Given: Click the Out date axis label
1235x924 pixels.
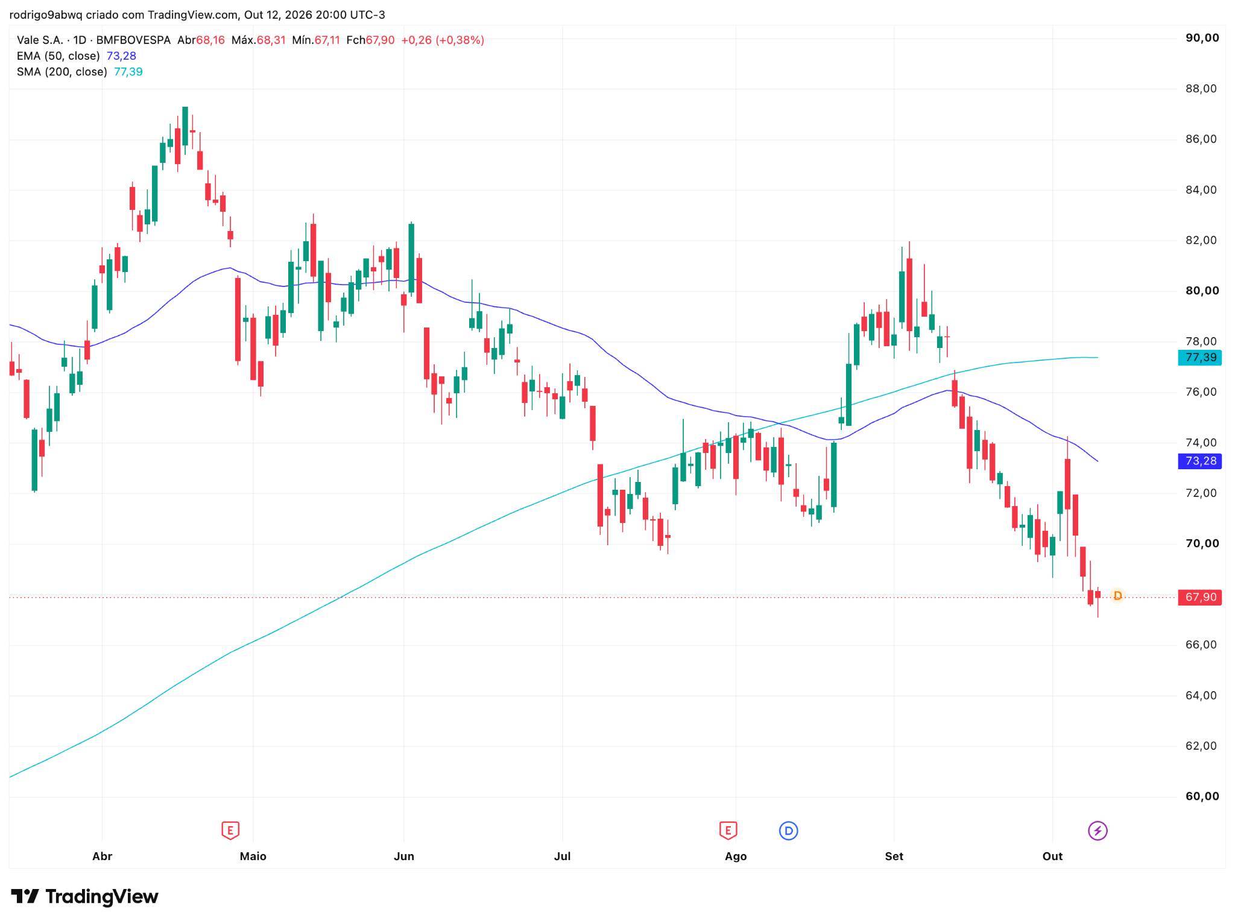Looking at the screenshot, I should (x=1052, y=856).
